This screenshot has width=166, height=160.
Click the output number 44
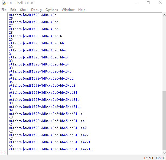pos(11,146)
